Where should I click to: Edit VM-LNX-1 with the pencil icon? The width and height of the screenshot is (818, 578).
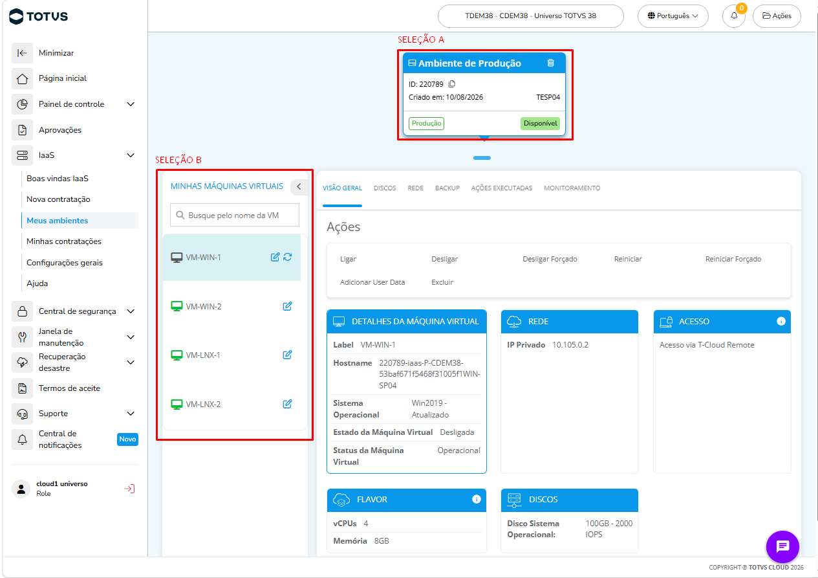click(x=288, y=355)
